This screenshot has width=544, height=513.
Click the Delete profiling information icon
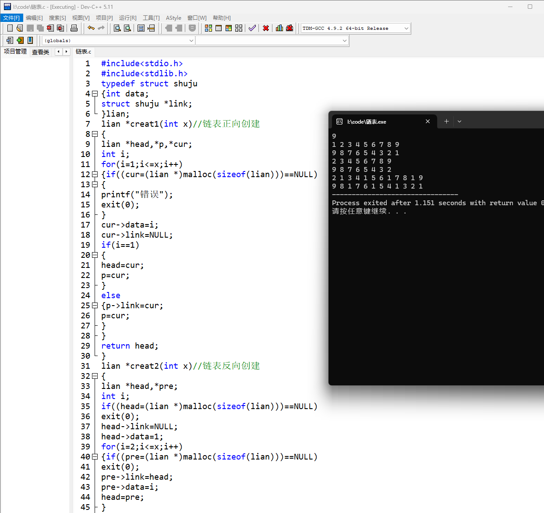tap(290, 28)
